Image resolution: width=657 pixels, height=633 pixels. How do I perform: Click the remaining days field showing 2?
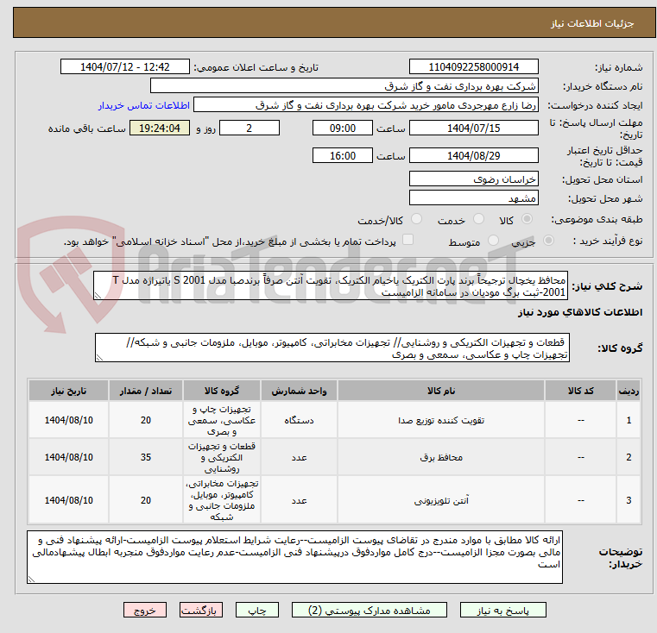click(250, 128)
